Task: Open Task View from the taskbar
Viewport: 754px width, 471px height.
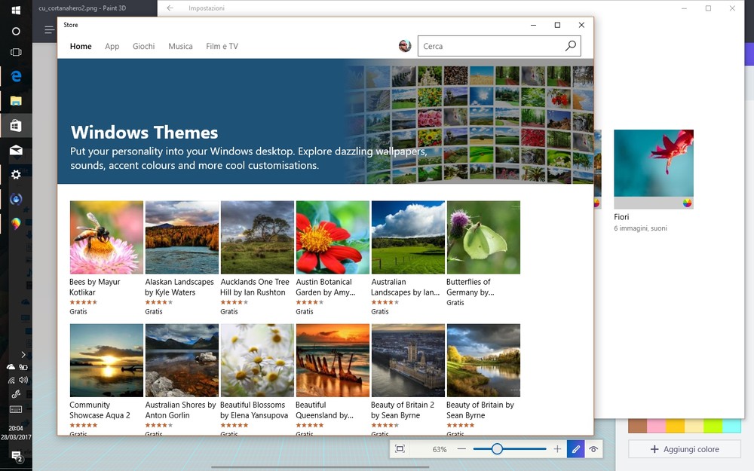Action: pos(16,52)
